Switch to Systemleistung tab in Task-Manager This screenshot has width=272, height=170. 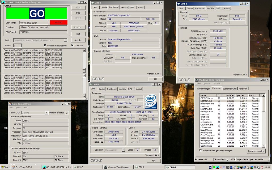pos(229,88)
